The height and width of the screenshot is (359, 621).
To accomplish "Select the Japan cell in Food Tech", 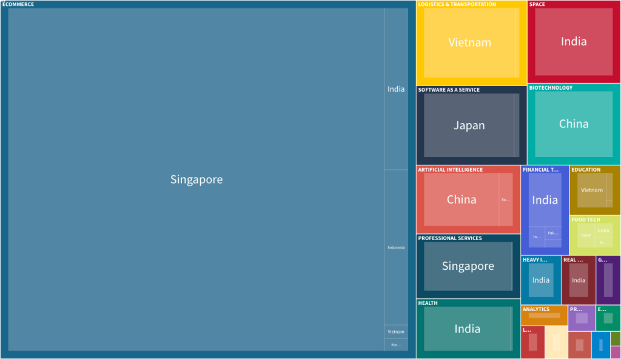I will 586,235.
